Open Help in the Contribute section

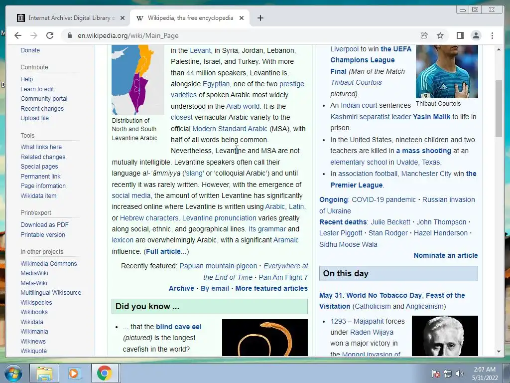pyautogui.click(x=27, y=79)
